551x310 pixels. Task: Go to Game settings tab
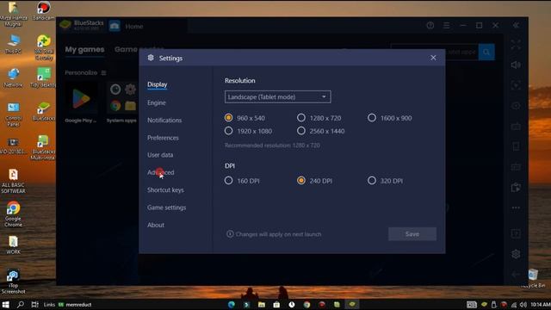tap(166, 208)
